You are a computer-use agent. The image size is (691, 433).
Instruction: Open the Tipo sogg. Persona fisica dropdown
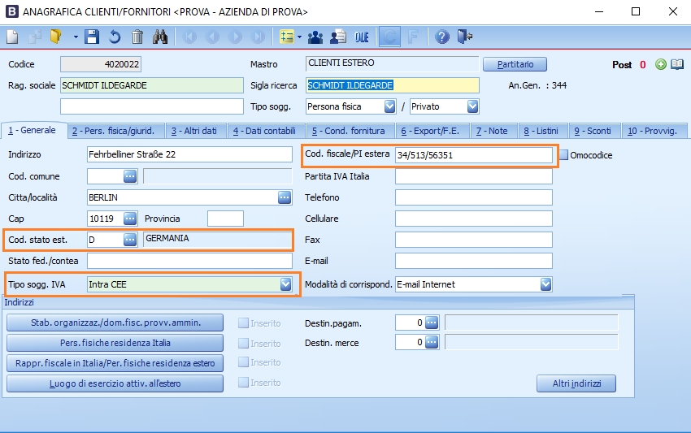[389, 106]
